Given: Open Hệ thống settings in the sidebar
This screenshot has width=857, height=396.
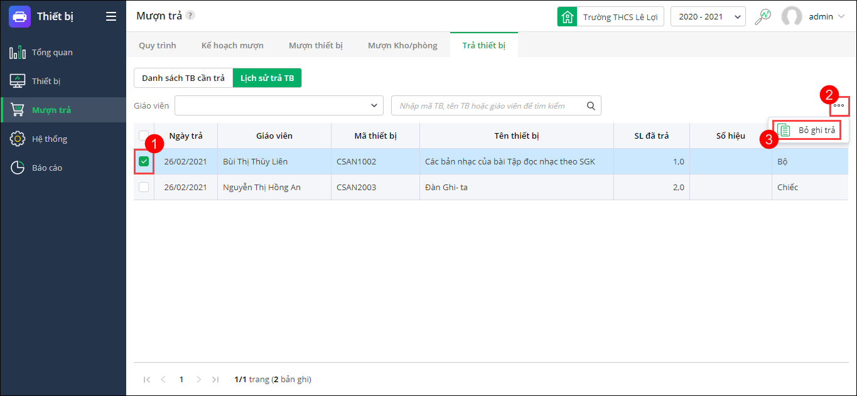Looking at the screenshot, I should (63, 139).
